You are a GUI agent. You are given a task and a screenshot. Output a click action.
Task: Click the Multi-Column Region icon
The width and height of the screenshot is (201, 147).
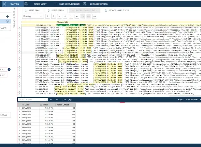tap(55, 4)
